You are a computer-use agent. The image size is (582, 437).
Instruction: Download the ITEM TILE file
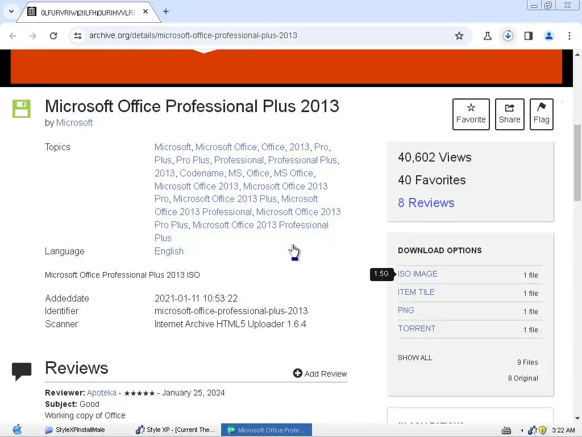[x=416, y=292]
